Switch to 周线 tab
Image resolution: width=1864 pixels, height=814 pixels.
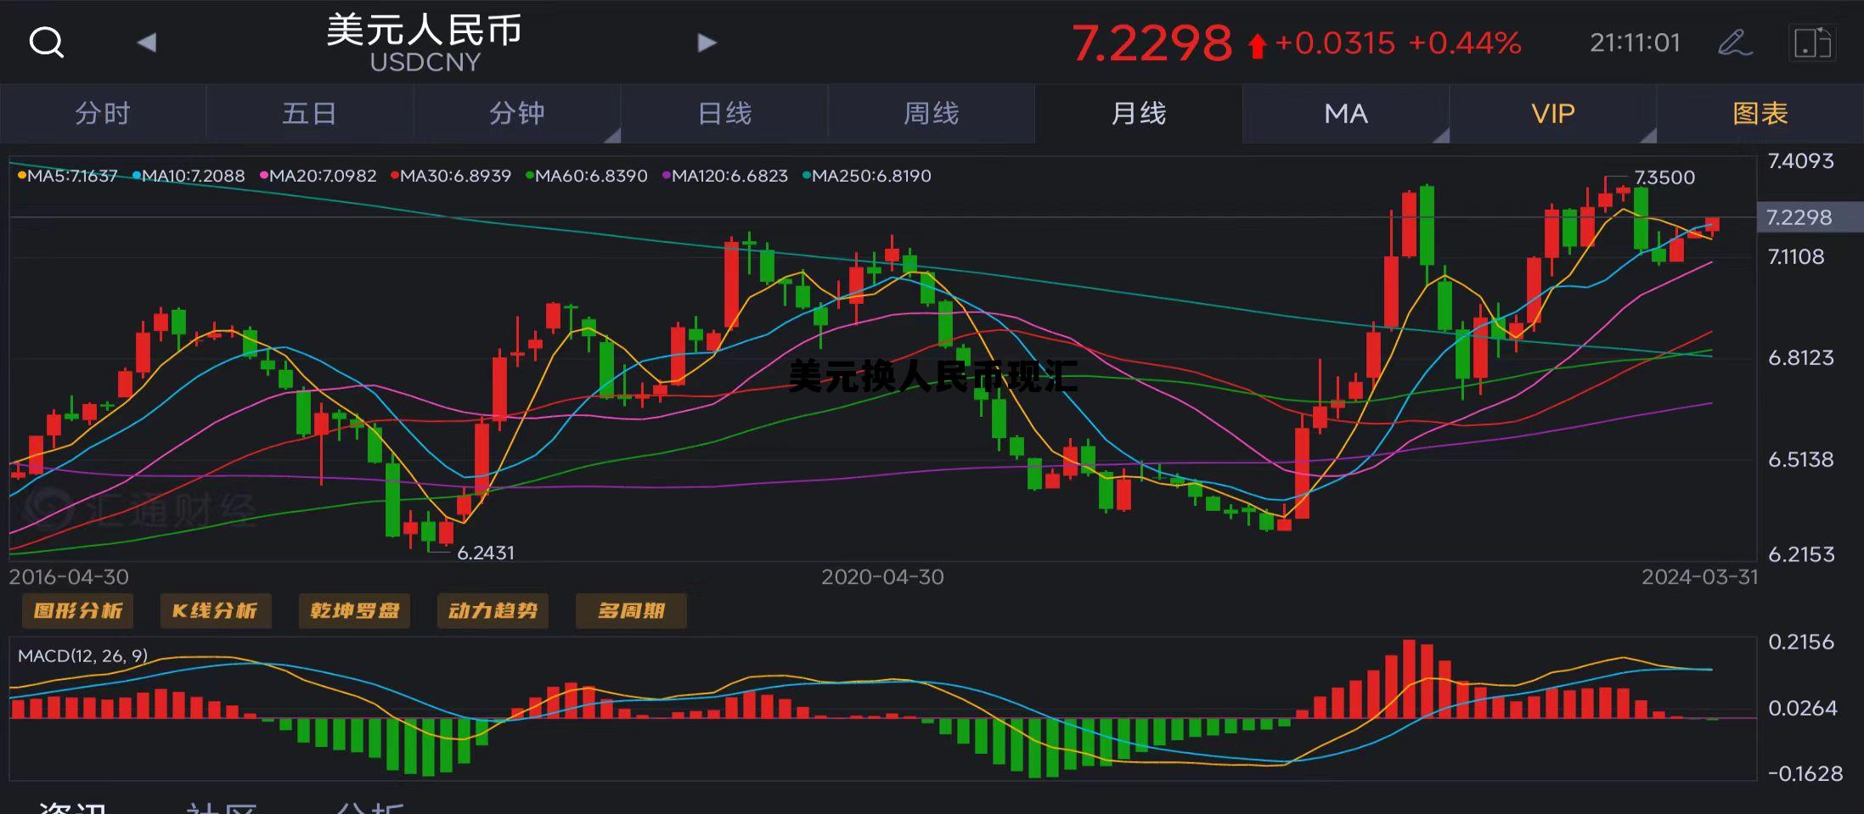tap(932, 113)
